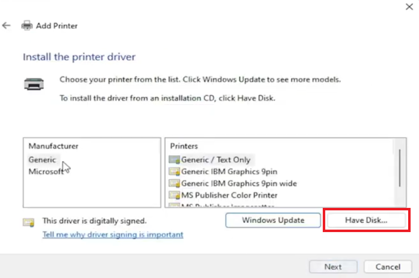Screen dimensions: 419x278
Task: Click the Manufacturer column header
Action: tap(53, 146)
